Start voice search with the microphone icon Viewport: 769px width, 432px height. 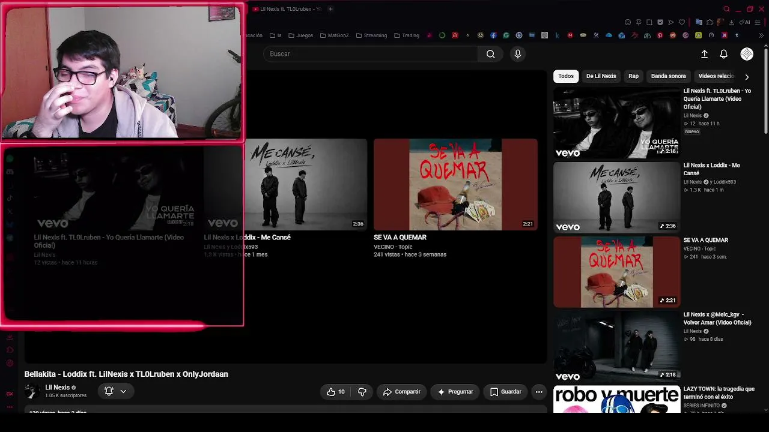[x=518, y=54]
